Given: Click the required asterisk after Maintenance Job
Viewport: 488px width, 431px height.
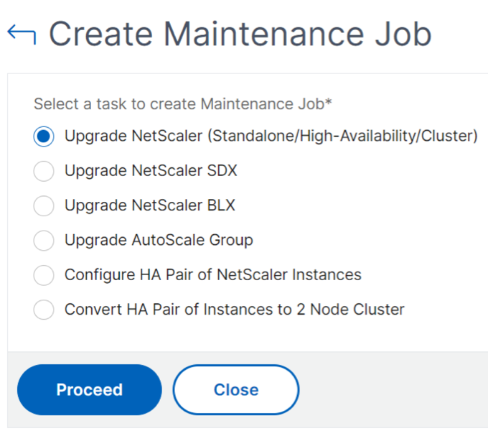Looking at the screenshot, I should (x=328, y=101).
